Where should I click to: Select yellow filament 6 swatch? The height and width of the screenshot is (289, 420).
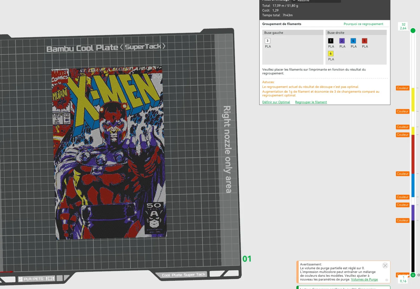click(331, 53)
